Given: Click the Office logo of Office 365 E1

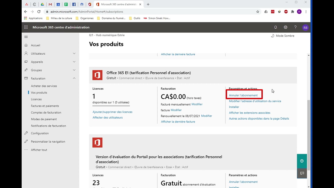Looking at the screenshot, I should click(x=97, y=75).
